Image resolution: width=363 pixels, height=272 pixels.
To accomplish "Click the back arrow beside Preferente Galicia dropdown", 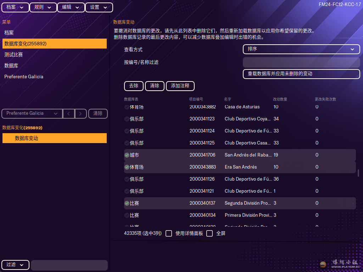I will [x=69, y=113].
